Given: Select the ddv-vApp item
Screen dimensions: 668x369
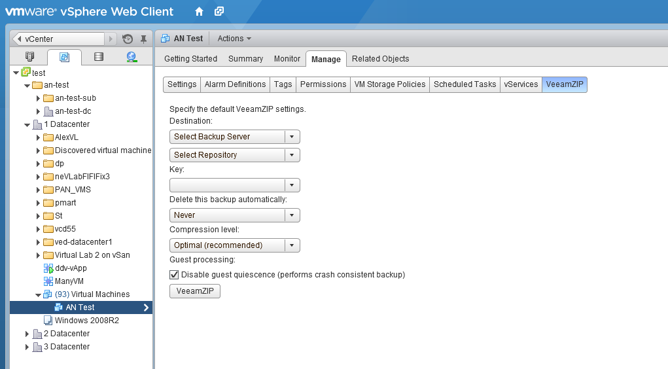Looking at the screenshot, I should tap(71, 268).
